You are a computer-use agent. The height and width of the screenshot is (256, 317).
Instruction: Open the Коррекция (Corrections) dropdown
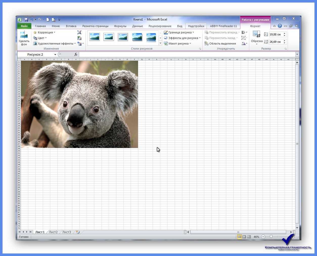pyautogui.click(x=44, y=32)
